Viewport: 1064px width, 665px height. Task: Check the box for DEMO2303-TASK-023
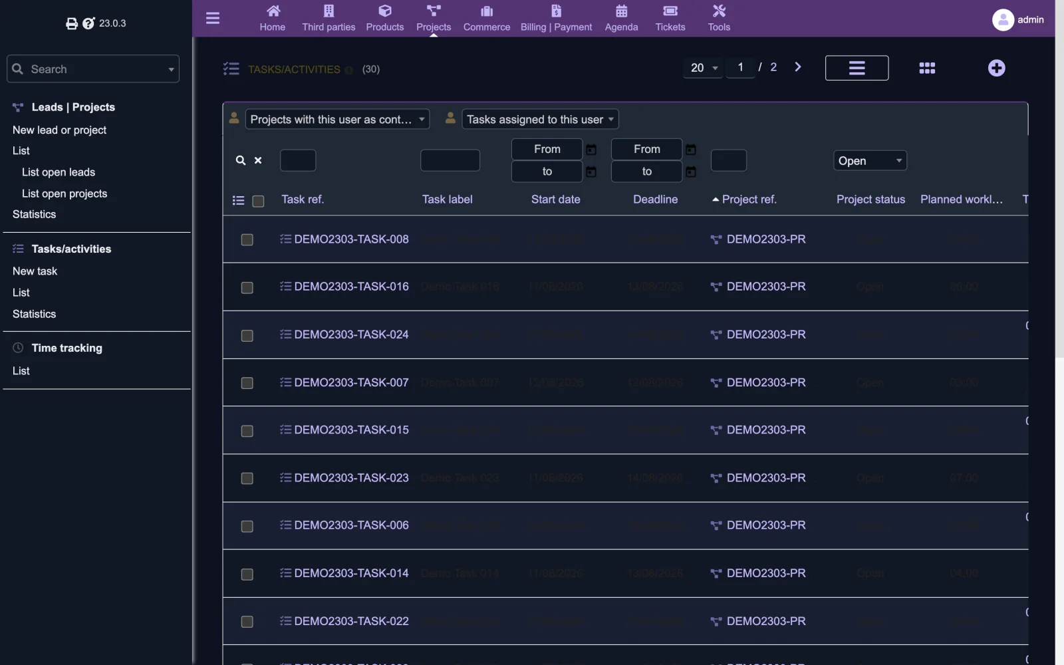pos(247,478)
